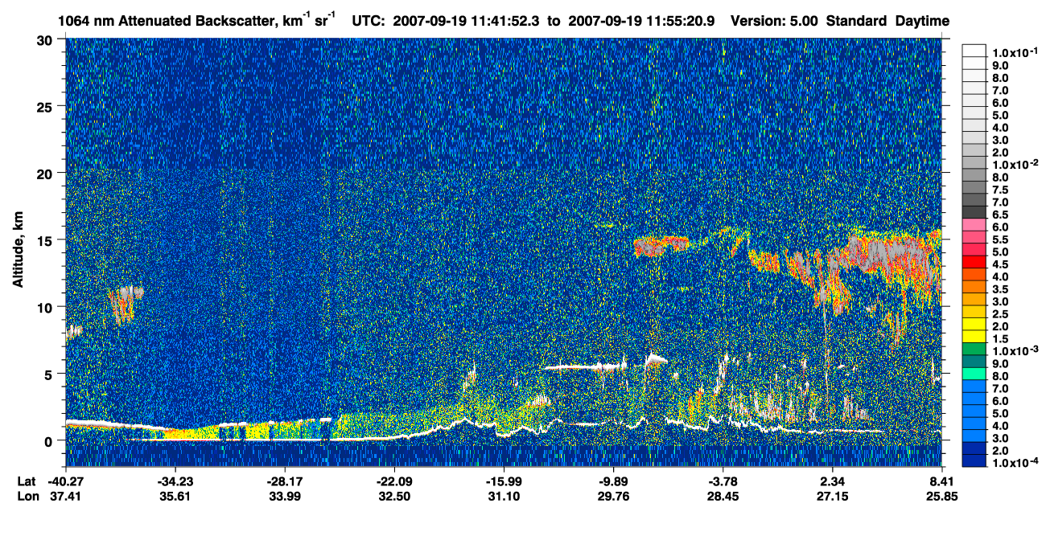The height and width of the screenshot is (536, 1046).
Task: Click longitude value '25.85'
Action: coord(942,496)
